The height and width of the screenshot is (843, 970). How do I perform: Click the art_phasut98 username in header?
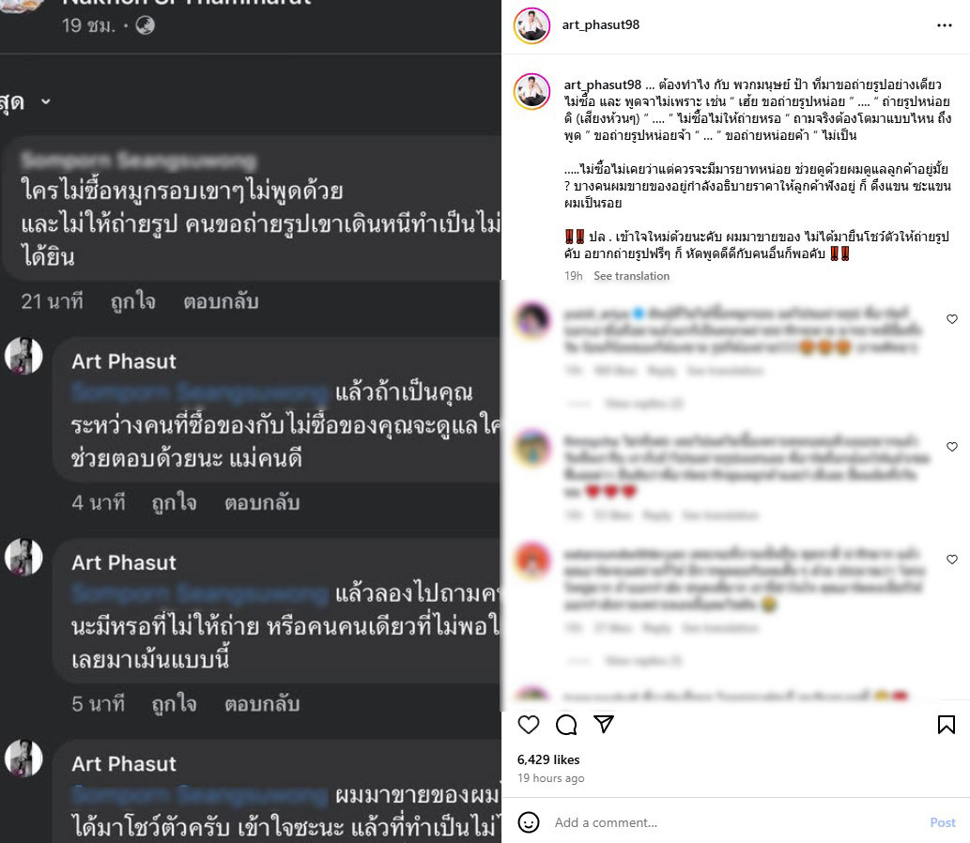click(x=601, y=24)
